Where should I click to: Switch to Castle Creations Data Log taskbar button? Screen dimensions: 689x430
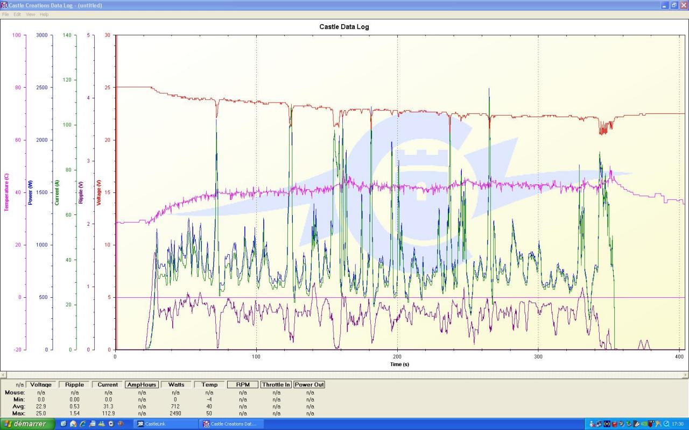(x=233, y=424)
